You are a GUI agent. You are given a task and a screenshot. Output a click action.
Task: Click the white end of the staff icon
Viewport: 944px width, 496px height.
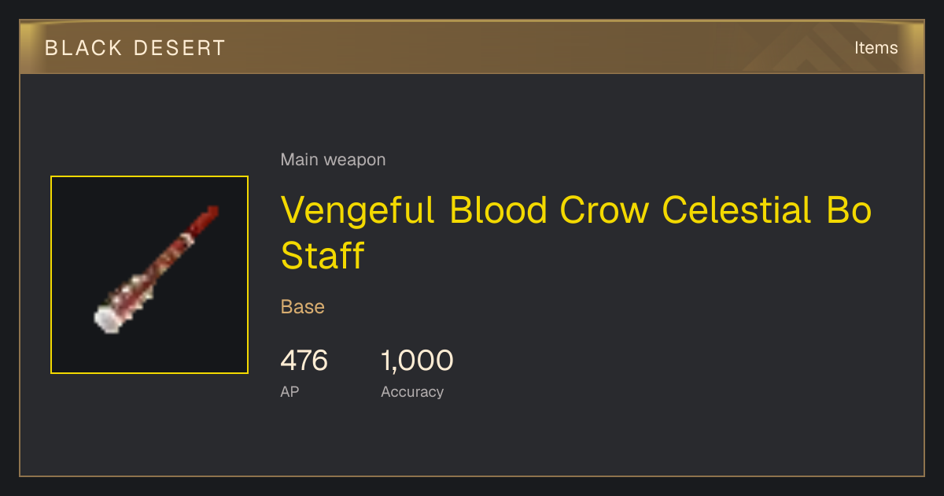tap(106, 319)
